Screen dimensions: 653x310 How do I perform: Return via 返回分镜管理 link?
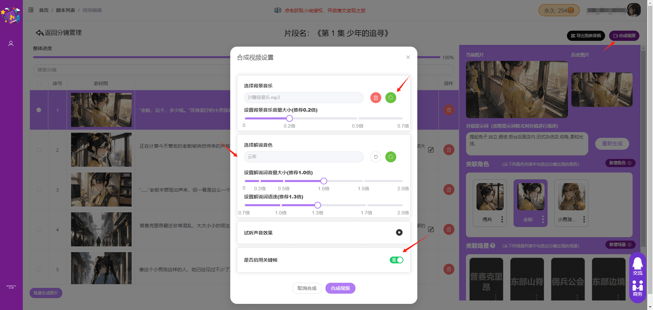[x=58, y=33]
